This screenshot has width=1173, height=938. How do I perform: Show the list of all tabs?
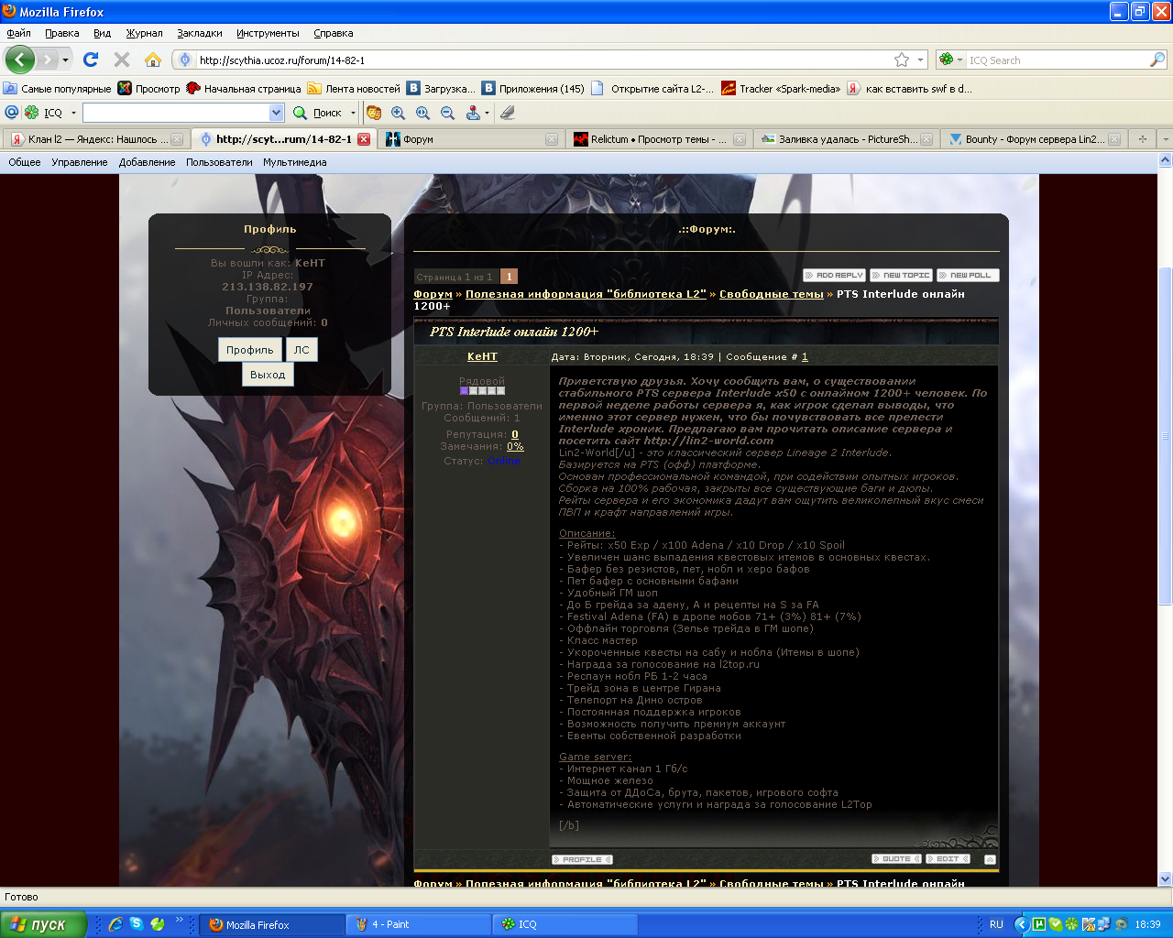coord(1165,139)
